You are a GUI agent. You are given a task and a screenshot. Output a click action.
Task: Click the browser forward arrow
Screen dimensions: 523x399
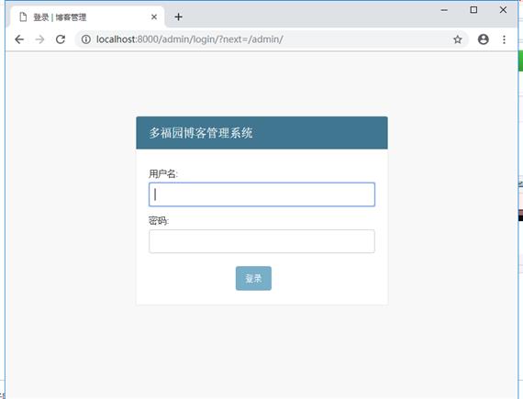(39, 39)
